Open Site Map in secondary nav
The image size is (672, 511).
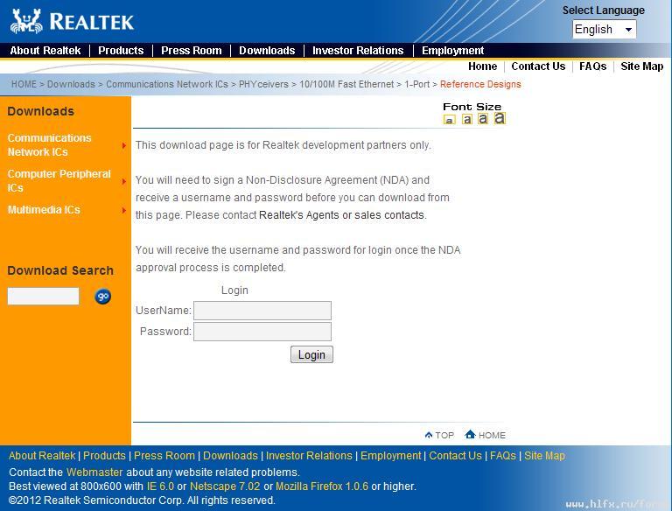click(641, 66)
